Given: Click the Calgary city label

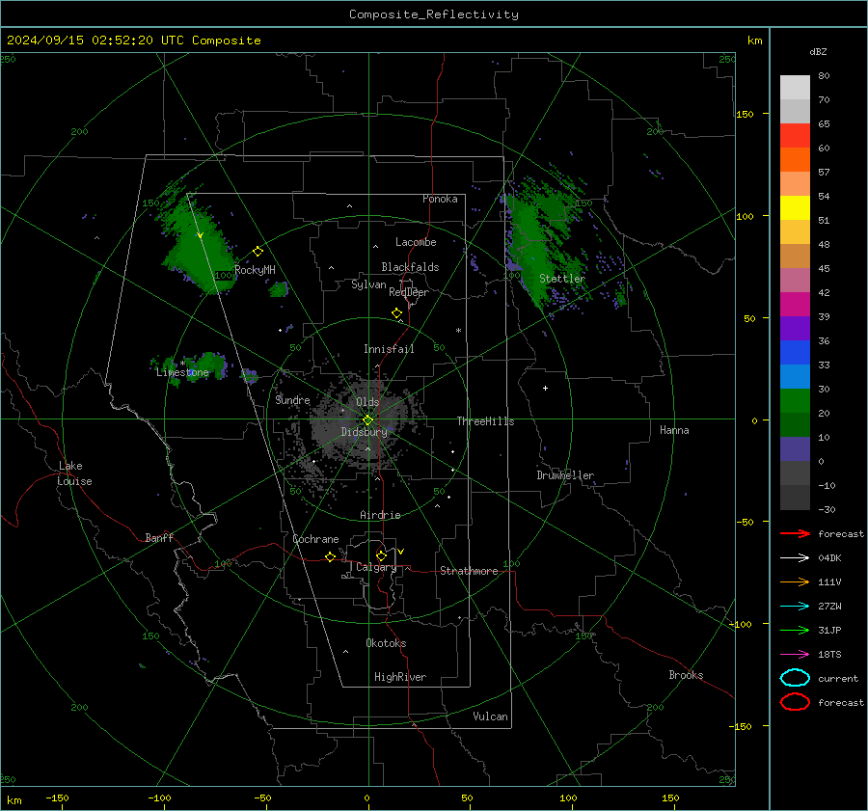Looking at the screenshot, I should [x=376, y=567].
